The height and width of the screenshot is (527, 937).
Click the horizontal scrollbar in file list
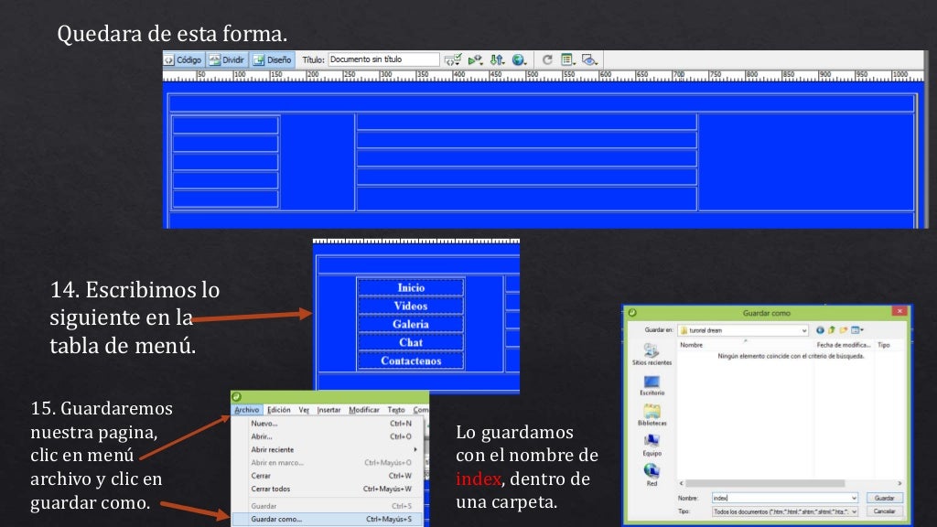765,483
